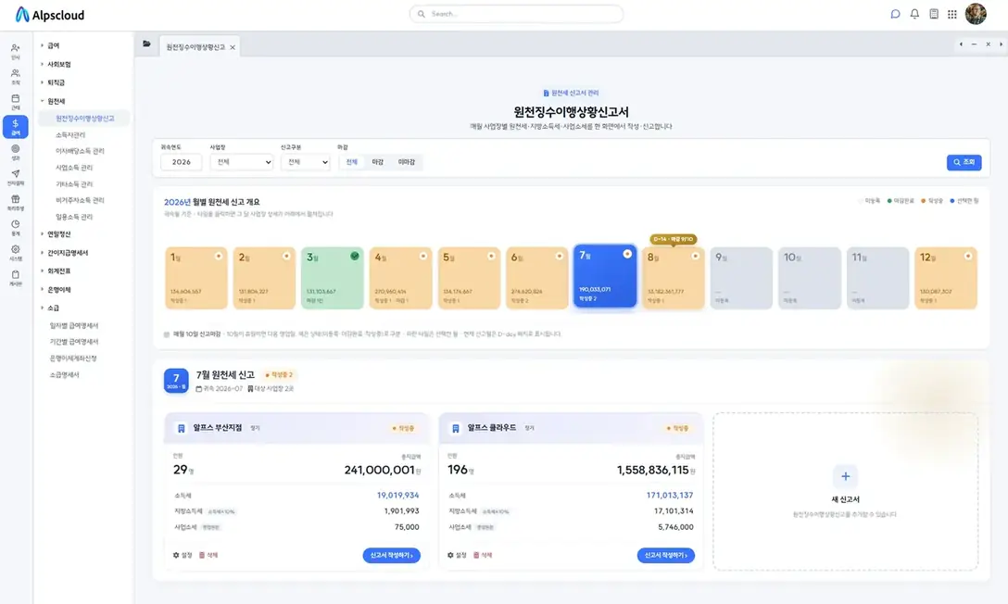This screenshot has width=1008, height=604.
Task: Open the 소급명세서 link
Action: (64, 374)
